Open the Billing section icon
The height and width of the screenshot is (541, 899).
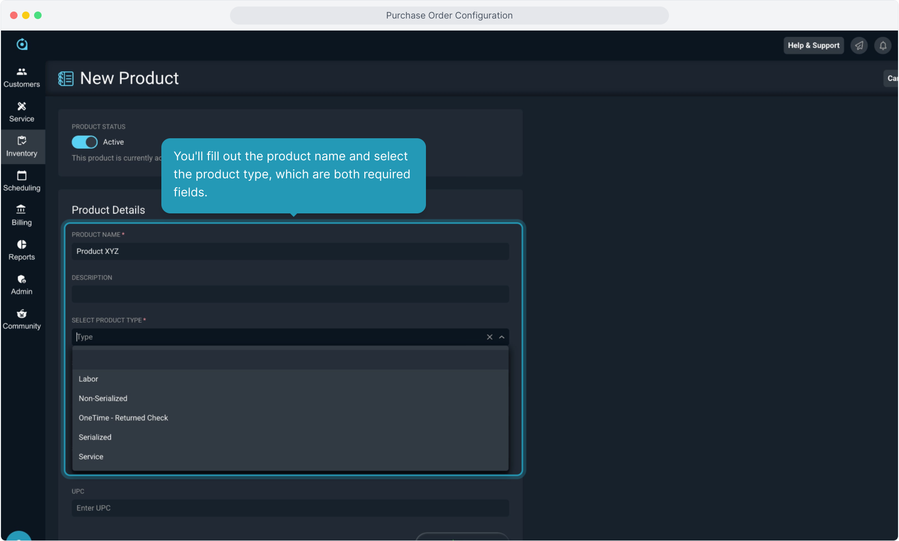(x=22, y=210)
